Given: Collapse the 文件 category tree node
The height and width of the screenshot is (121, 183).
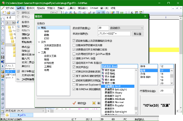Looking at the screenshot, I should [39, 42].
